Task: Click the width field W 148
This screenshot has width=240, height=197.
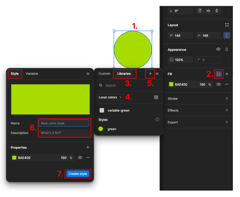Action: [180, 36]
